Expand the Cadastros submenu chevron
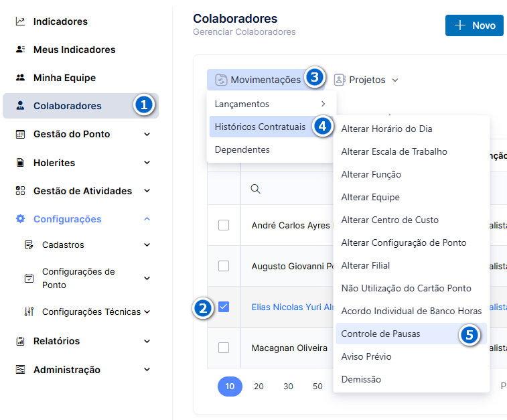507x420 pixels. click(x=147, y=244)
